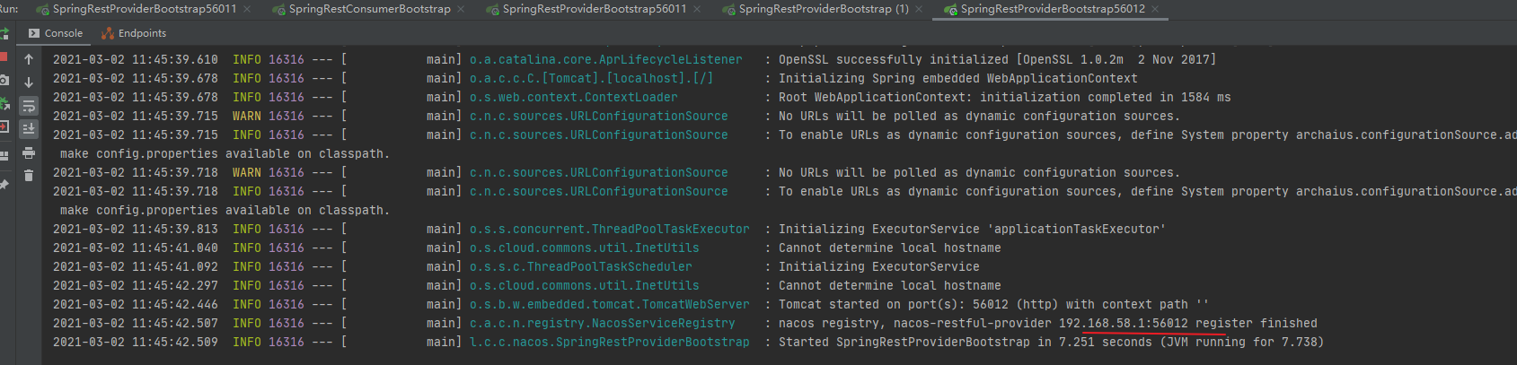Click the timestamp 2021-03-02 11:45:41.092
Image resolution: width=1517 pixels, height=365 pixels.
(x=135, y=266)
